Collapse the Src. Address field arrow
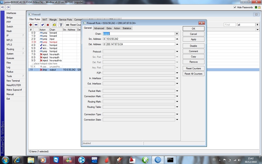Screen dimensions: 262x164 pyautogui.click(x=177, y=39)
